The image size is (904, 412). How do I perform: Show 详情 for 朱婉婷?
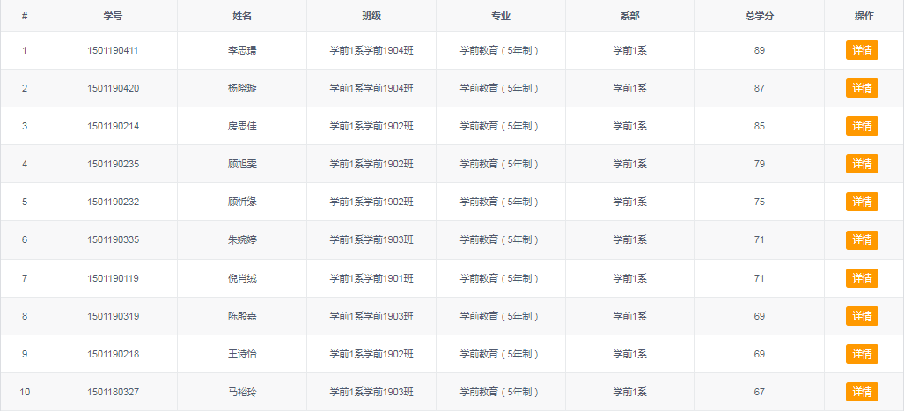click(862, 239)
